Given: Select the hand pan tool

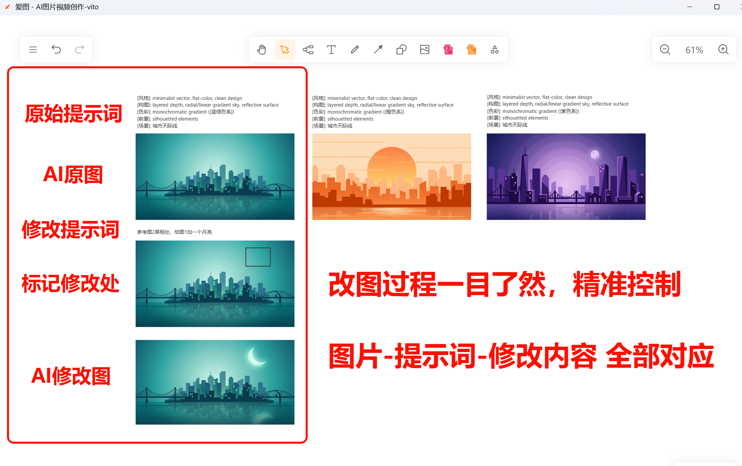Looking at the screenshot, I should click(262, 50).
